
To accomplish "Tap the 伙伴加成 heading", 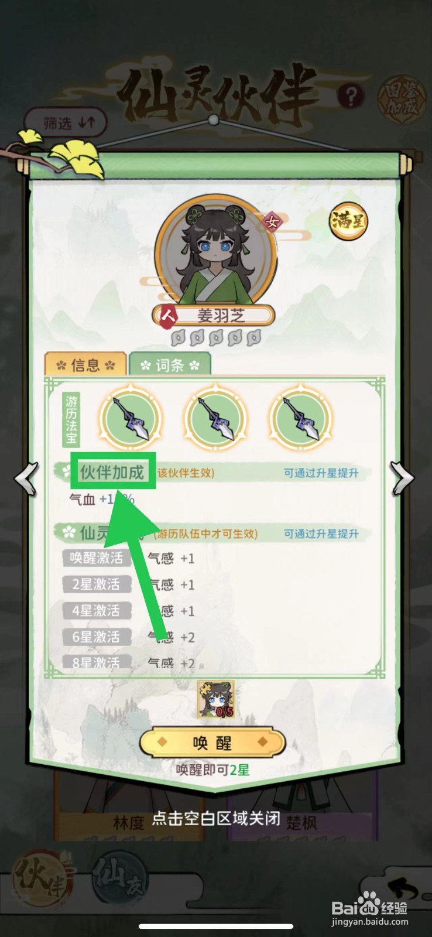I will (x=112, y=471).
